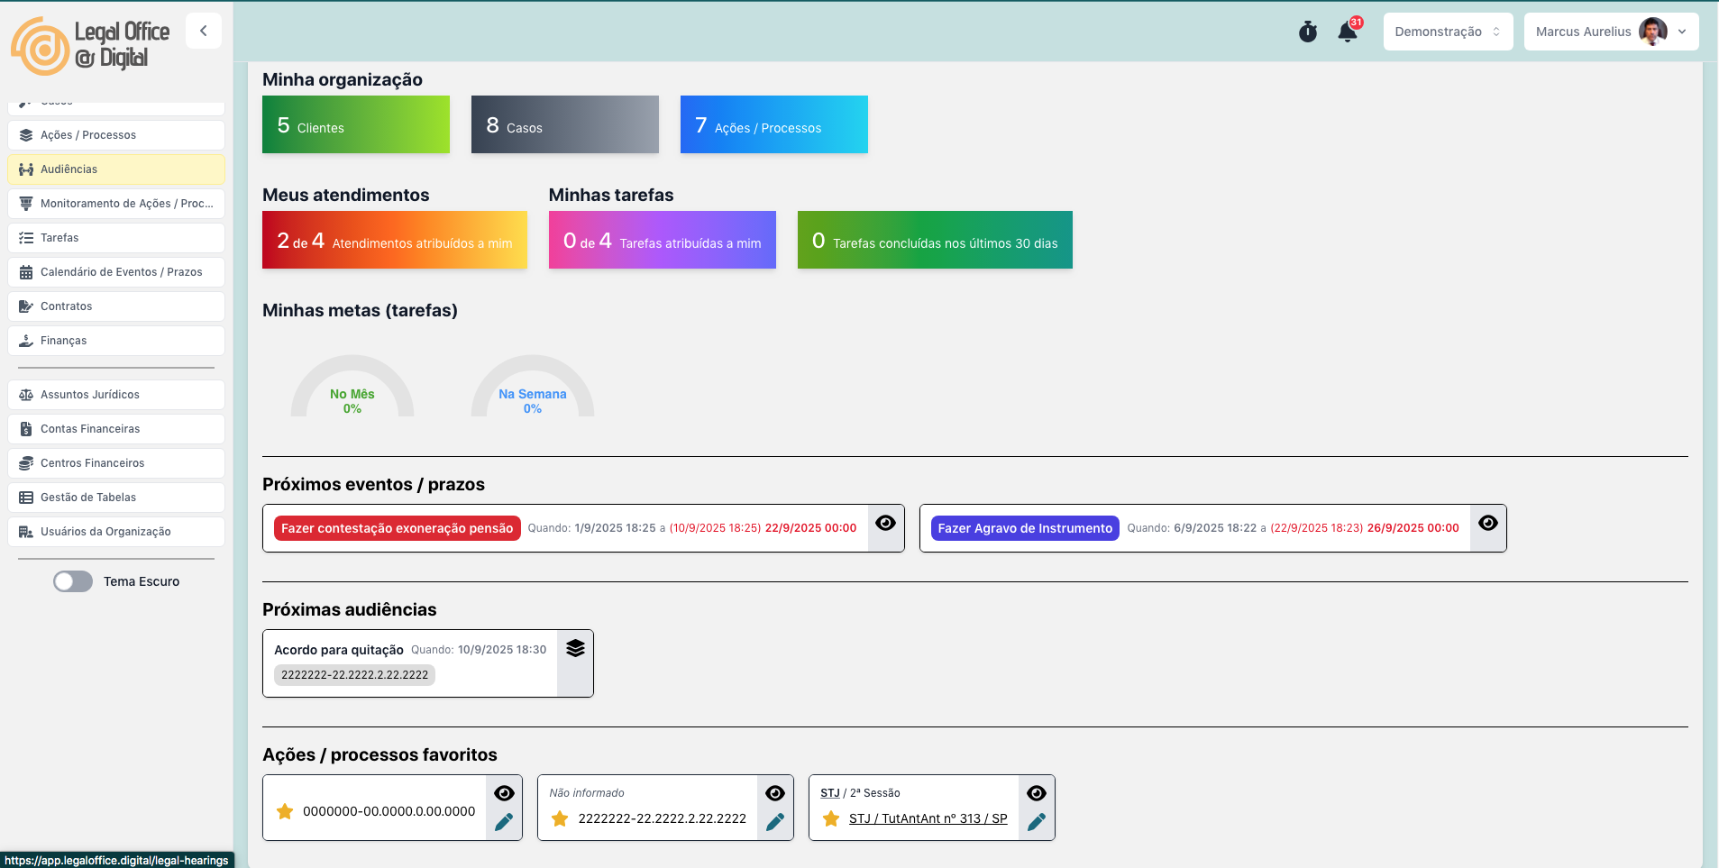
Task: Open the Demonstração organization dropdown
Action: click(1447, 32)
